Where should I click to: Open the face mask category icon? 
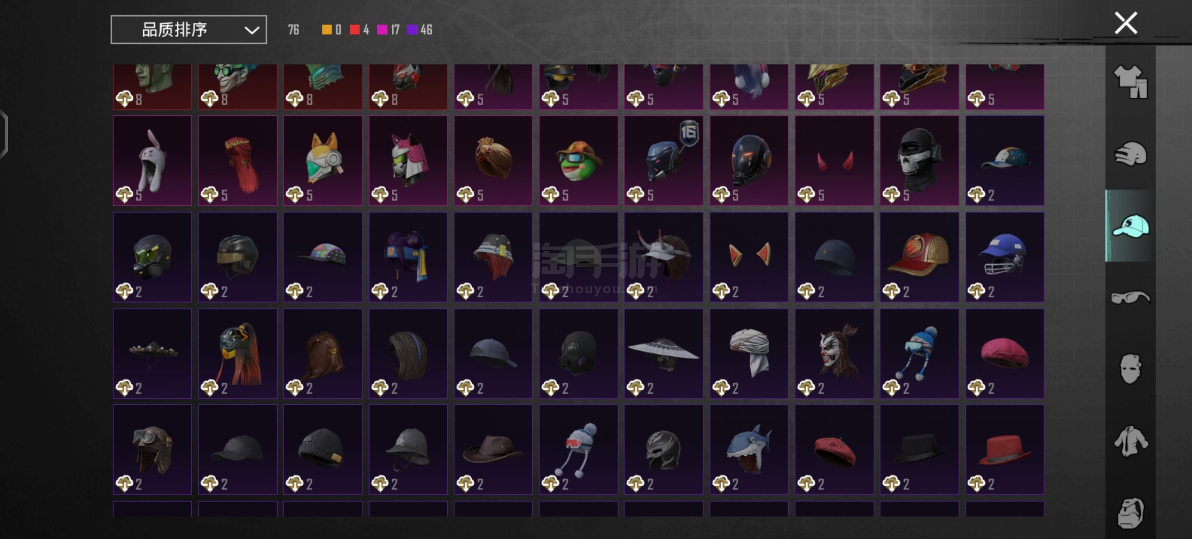pyautogui.click(x=1130, y=369)
